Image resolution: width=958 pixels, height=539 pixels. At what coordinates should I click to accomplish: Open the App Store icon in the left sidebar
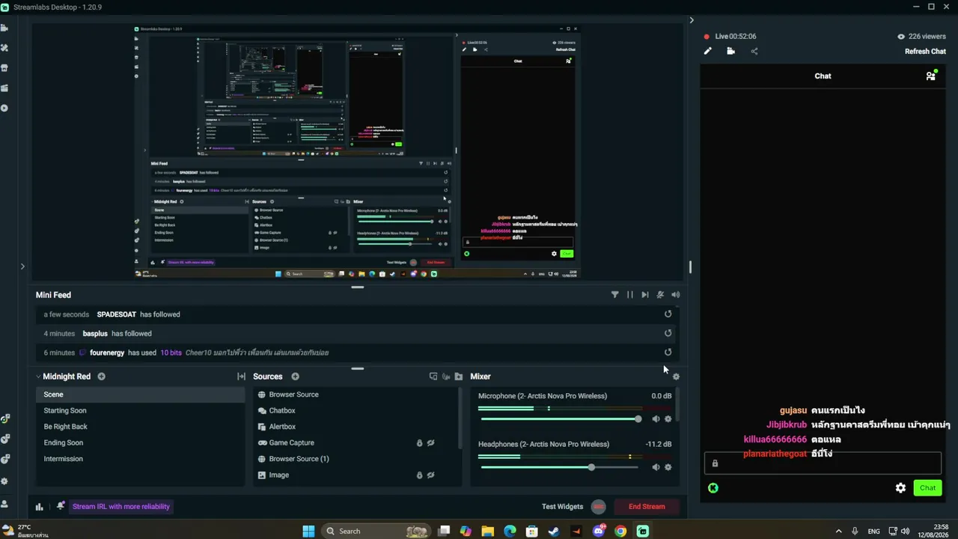click(4, 68)
